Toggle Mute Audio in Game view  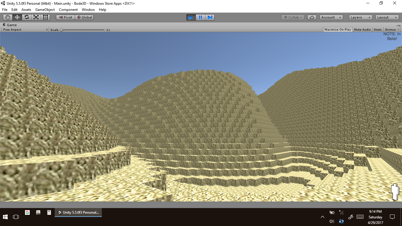tap(362, 30)
